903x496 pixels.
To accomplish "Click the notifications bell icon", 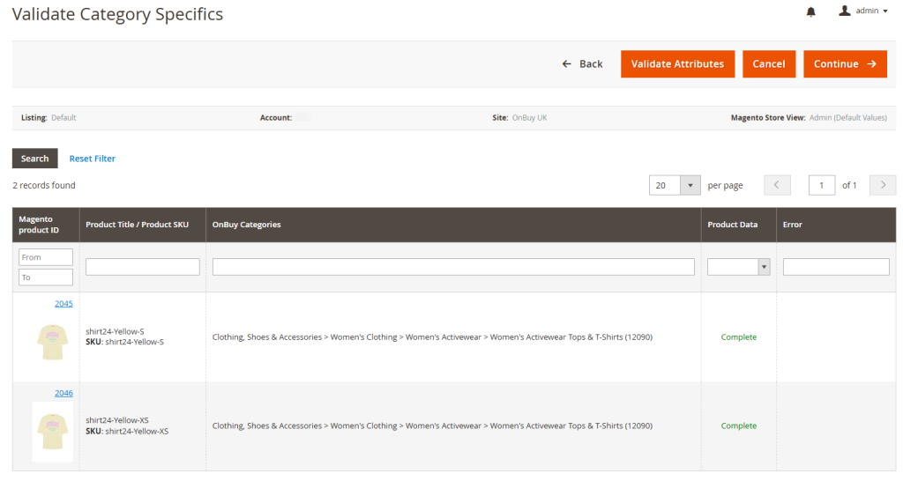I will tap(810, 11).
